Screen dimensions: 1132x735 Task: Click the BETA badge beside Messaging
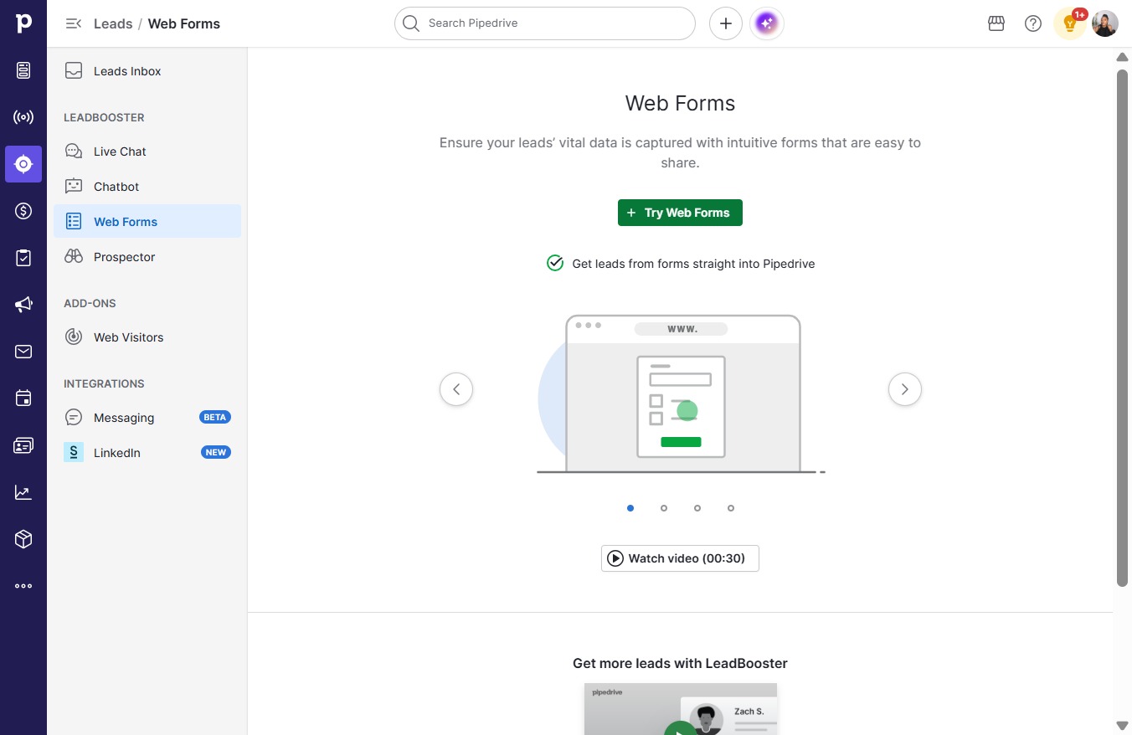pos(215,417)
